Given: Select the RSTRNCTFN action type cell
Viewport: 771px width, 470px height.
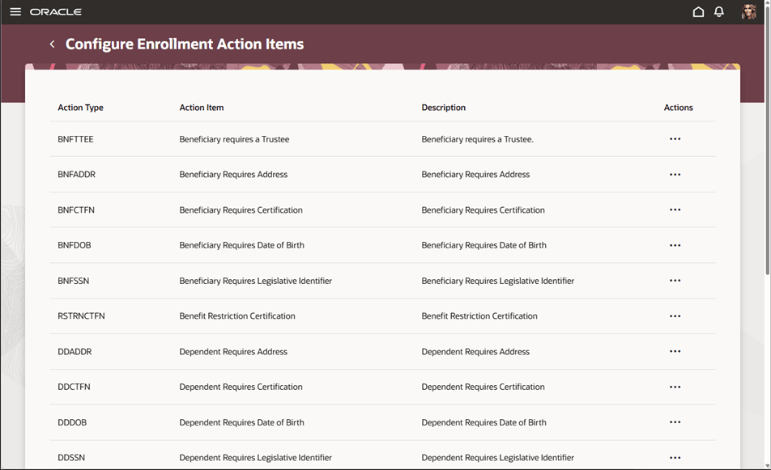Looking at the screenshot, I should [81, 315].
